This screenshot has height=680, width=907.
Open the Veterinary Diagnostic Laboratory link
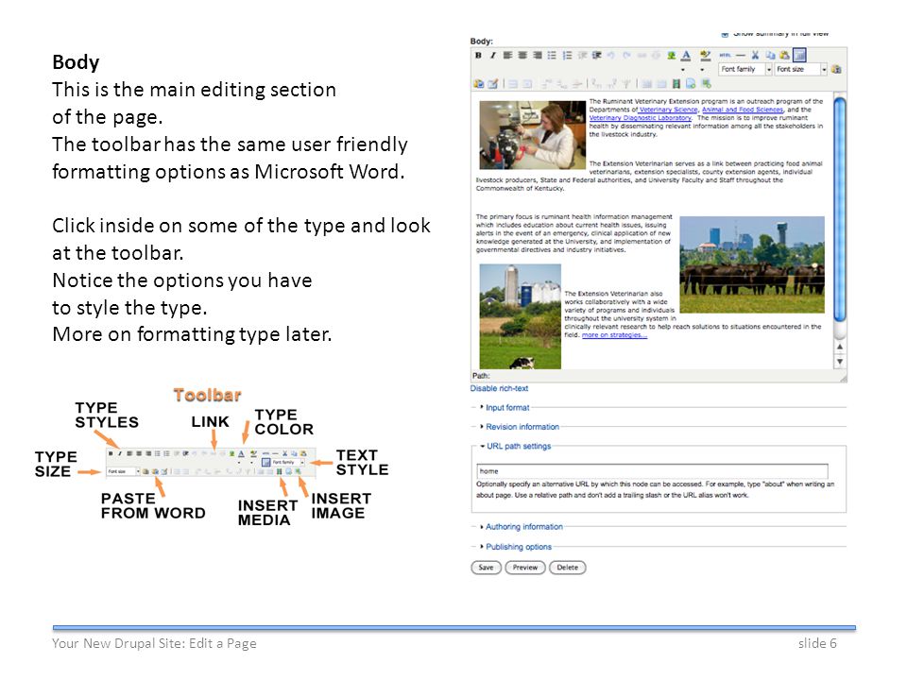(x=641, y=117)
